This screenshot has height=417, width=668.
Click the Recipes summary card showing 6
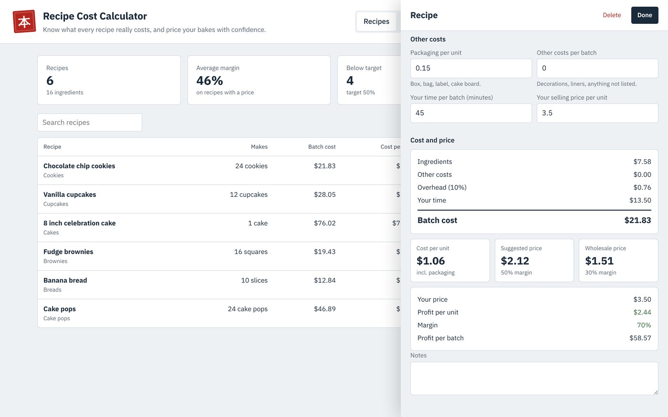[x=109, y=80]
